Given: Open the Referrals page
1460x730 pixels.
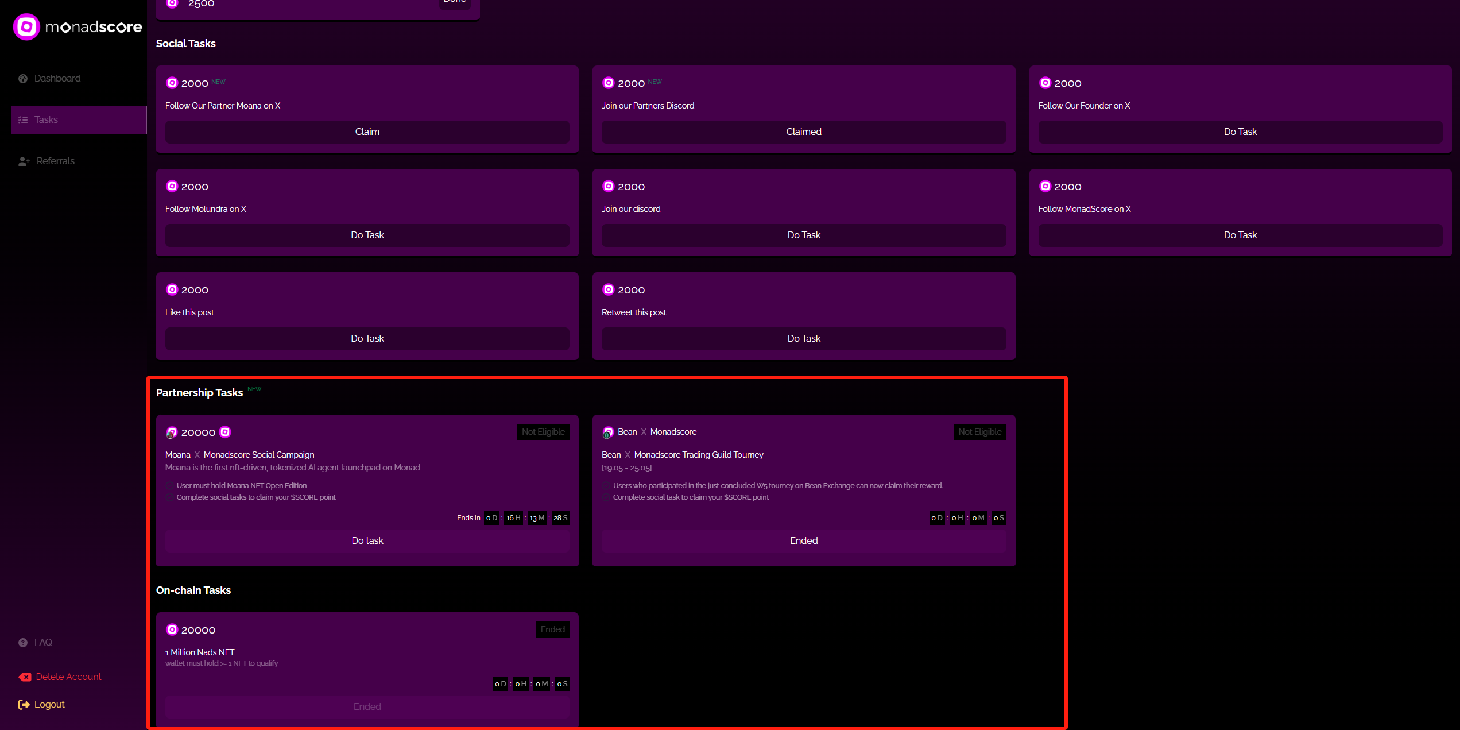Looking at the screenshot, I should [79, 161].
